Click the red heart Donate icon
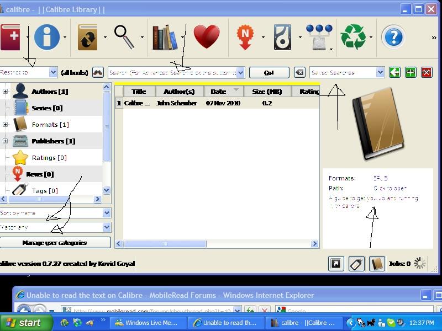442x331 pixels. tap(207, 36)
